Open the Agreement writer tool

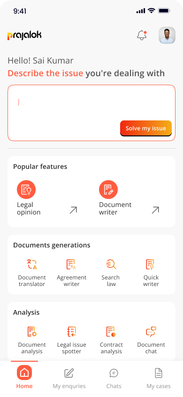coord(71,273)
